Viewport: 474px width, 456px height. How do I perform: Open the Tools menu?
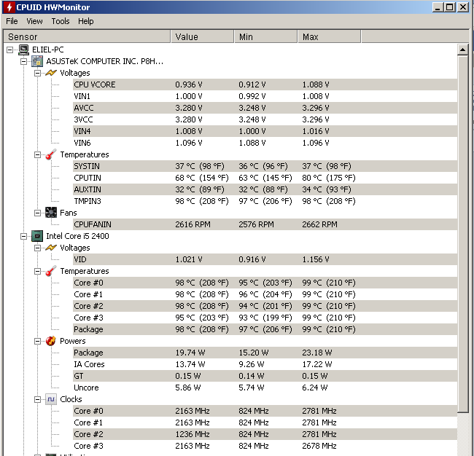pyautogui.click(x=61, y=21)
